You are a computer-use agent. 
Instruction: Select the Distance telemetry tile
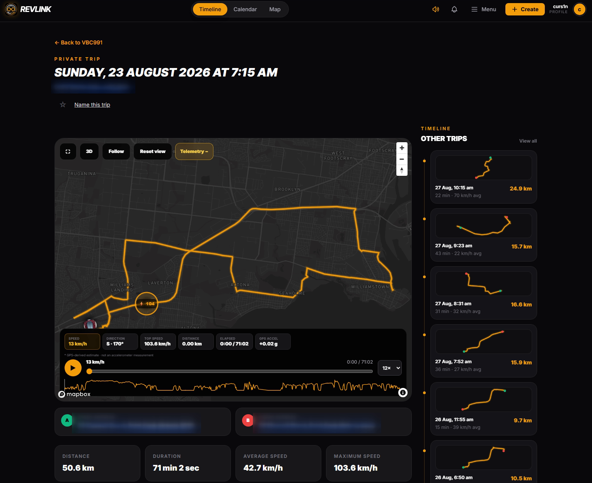pyautogui.click(x=196, y=342)
